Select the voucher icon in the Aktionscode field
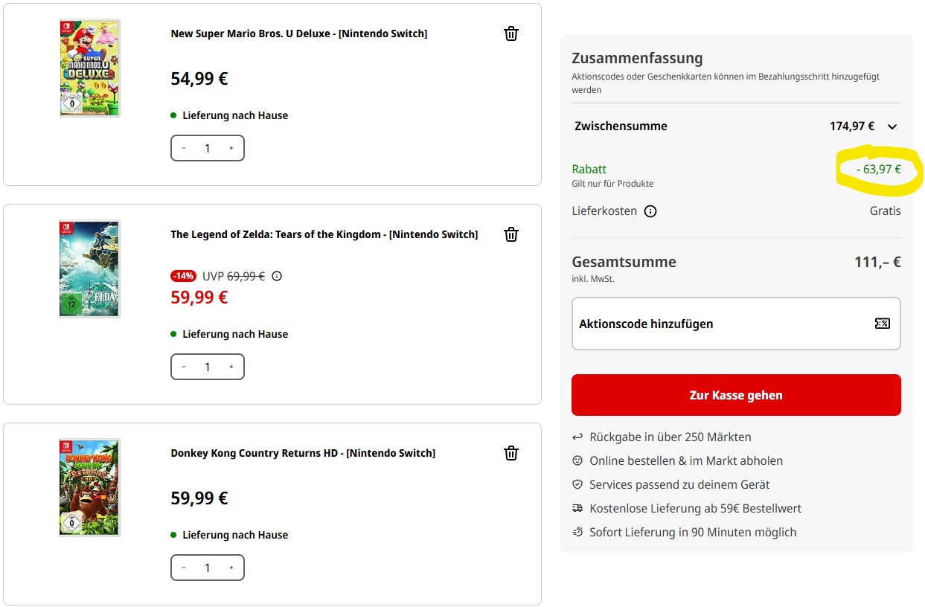 tap(883, 324)
